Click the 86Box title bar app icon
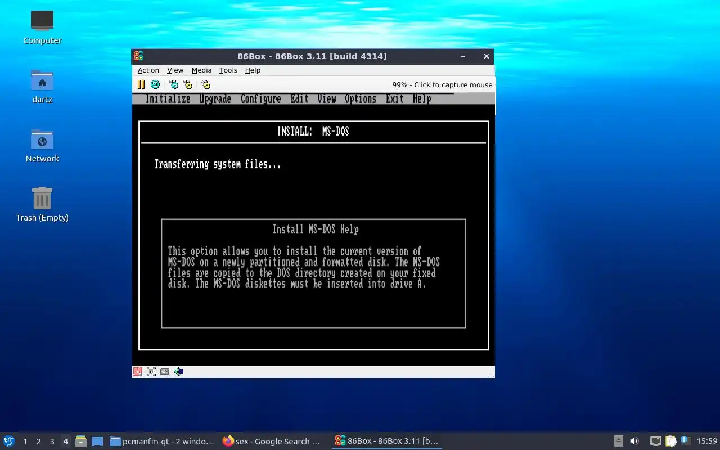Image resolution: width=720 pixels, height=450 pixels. pyautogui.click(x=138, y=56)
